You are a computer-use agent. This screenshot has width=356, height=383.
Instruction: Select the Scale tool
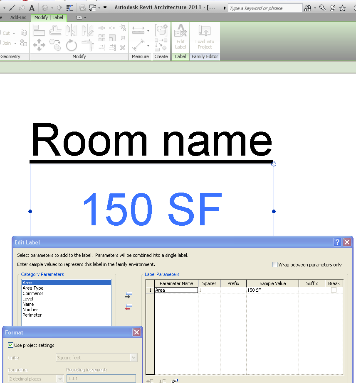point(112,38)
